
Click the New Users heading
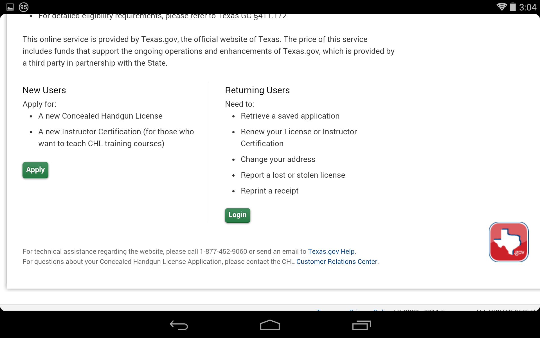(x=44, y=90)
